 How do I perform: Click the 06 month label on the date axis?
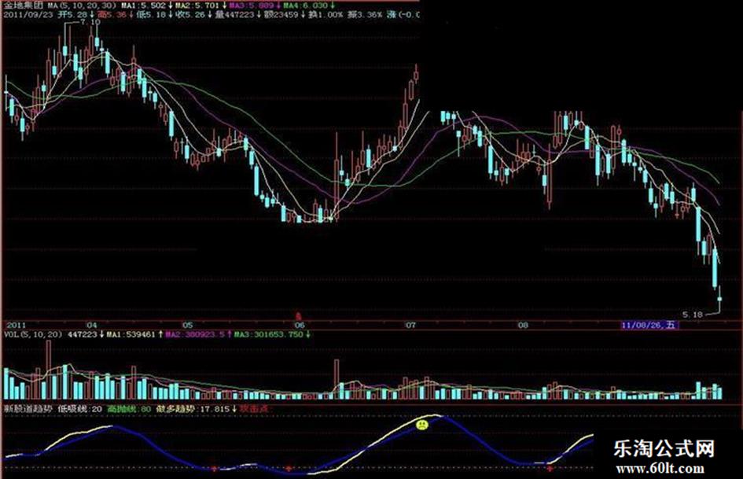tap(300, 326)
